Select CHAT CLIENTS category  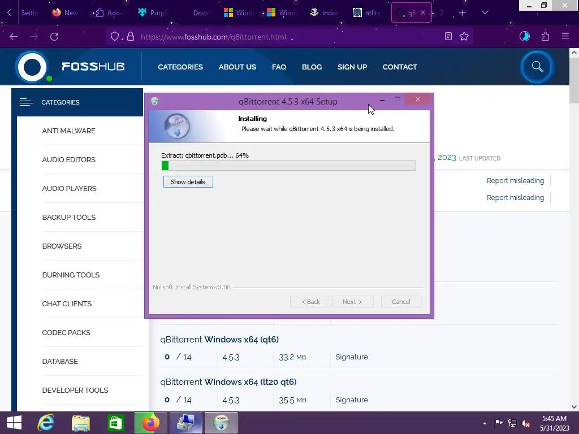67,303
